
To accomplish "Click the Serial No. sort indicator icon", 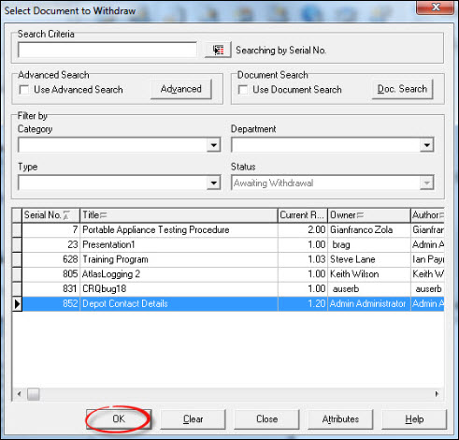I will 66,215.
